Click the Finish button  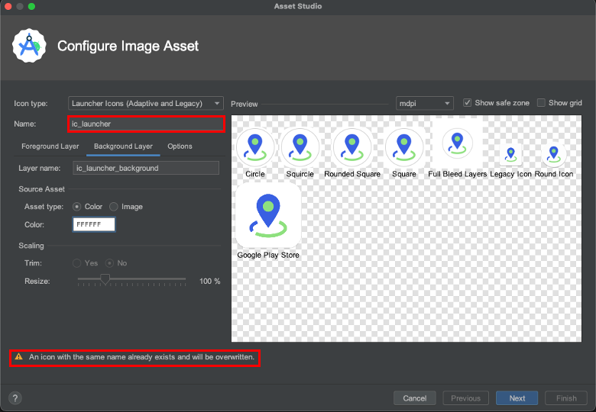click(566, 398)
